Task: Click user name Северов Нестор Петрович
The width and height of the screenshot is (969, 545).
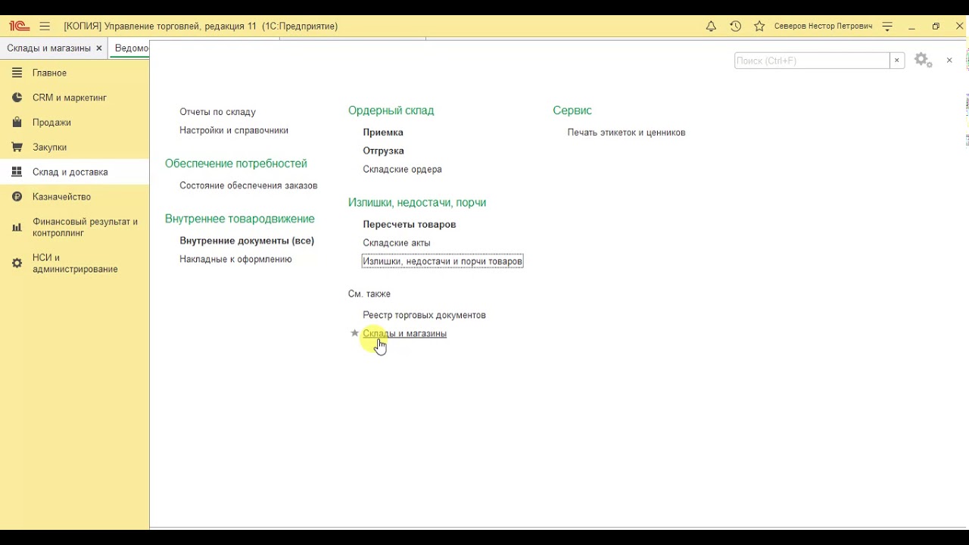Action: tap(823, 26)
